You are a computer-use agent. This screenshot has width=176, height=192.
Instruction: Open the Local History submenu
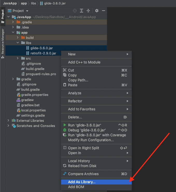click(x=96, y=161)
